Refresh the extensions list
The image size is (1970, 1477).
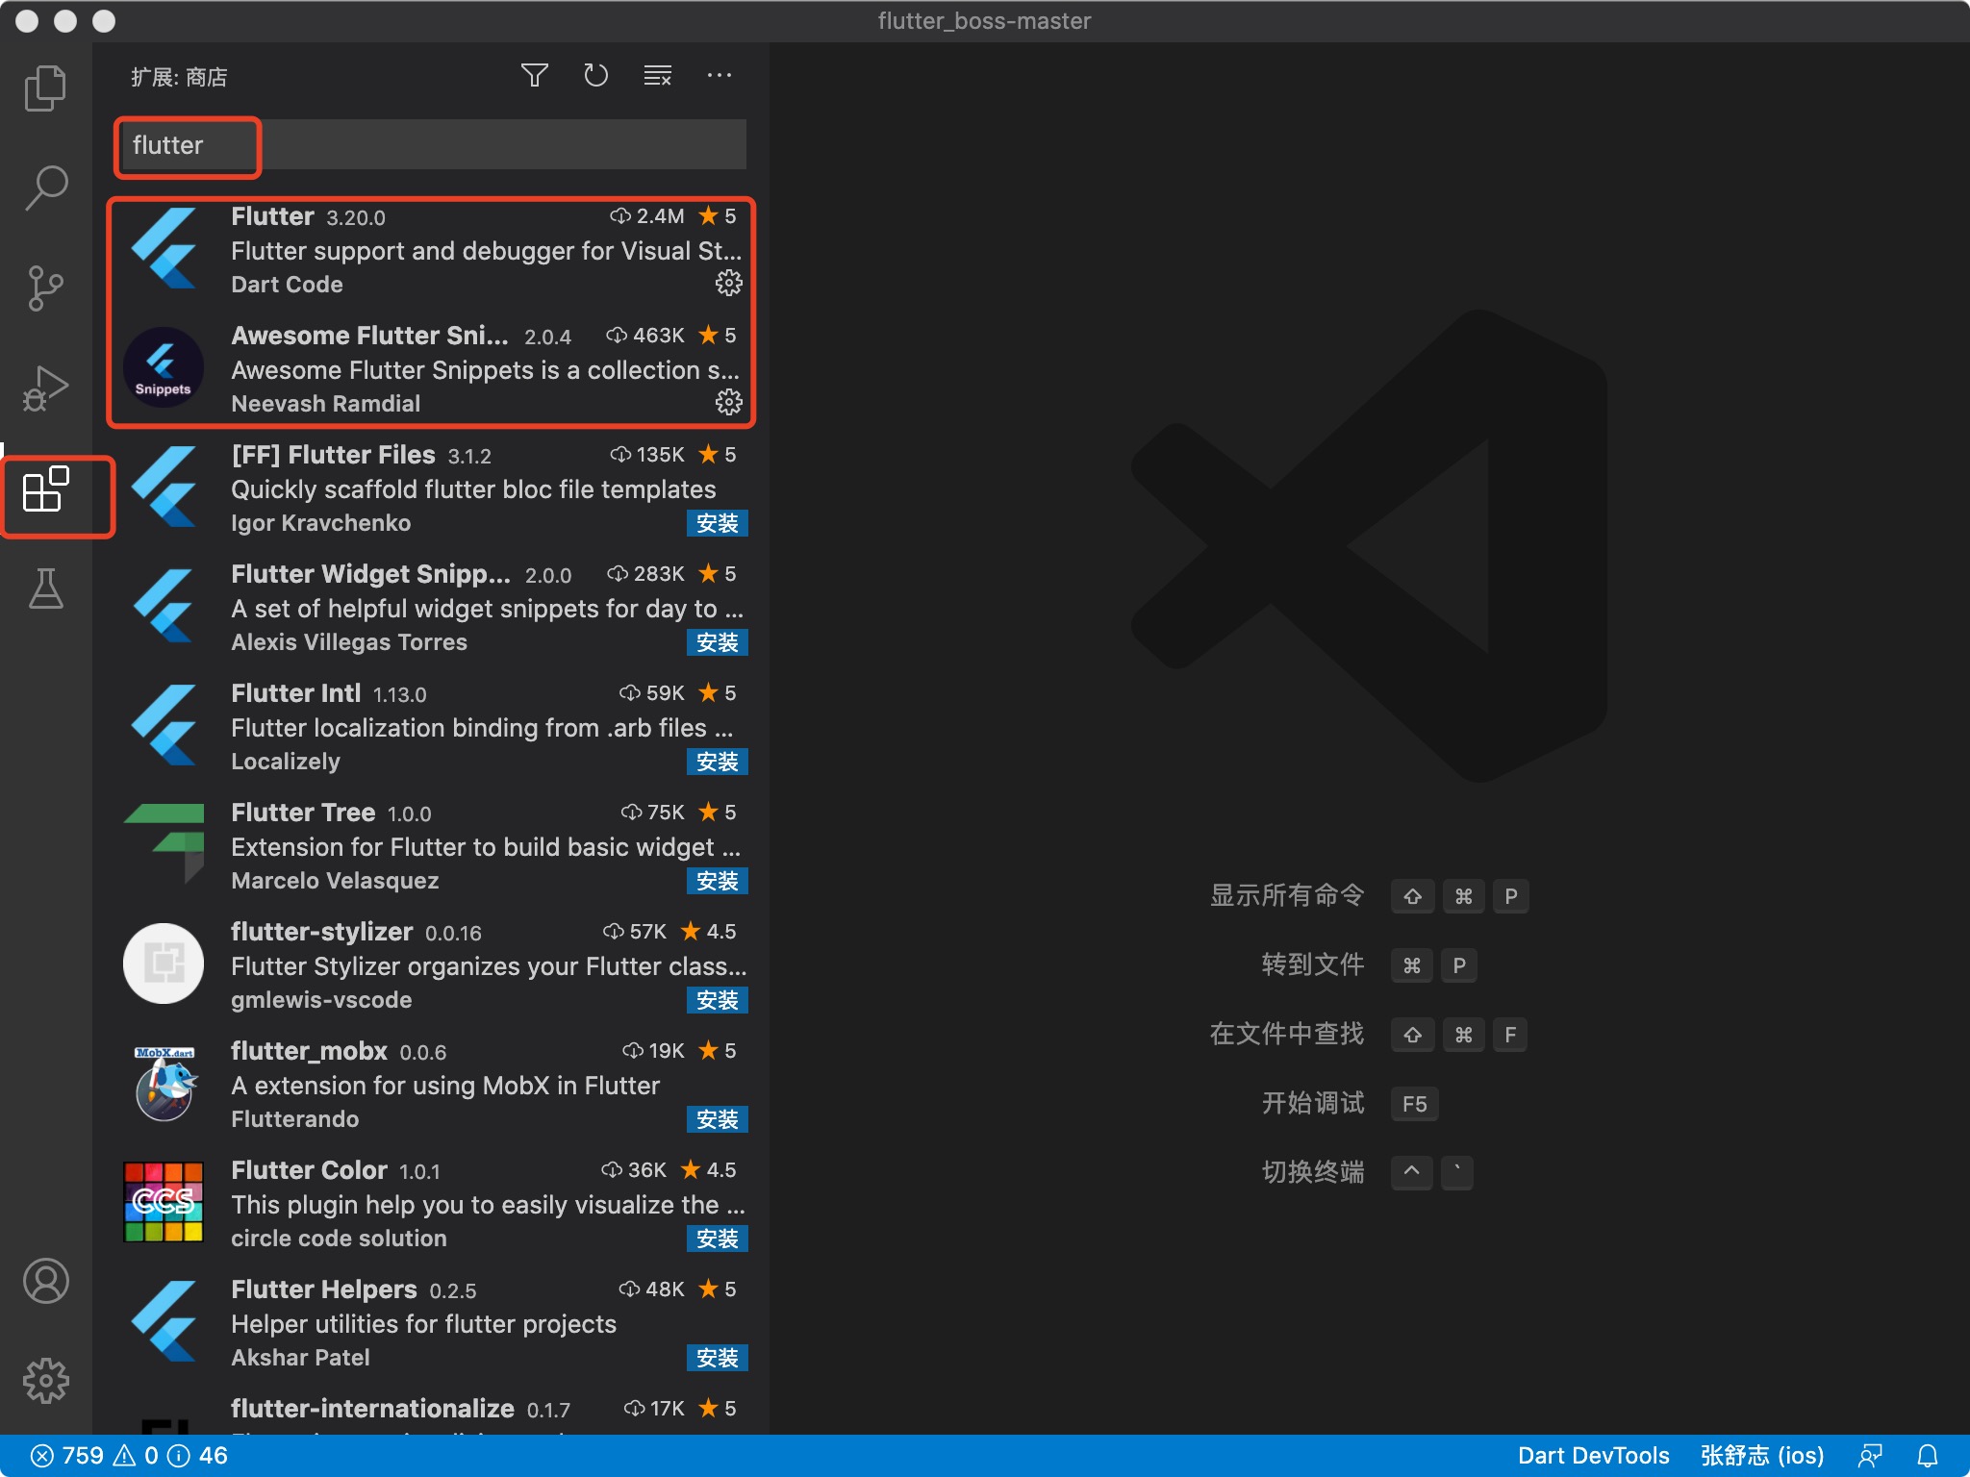pyautogui.click(x=595, y=75)
